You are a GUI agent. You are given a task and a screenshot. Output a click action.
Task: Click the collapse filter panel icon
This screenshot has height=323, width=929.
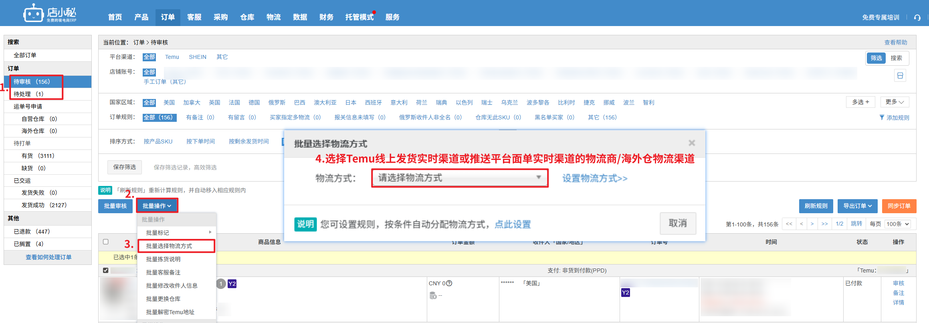[x=900, y=76]
